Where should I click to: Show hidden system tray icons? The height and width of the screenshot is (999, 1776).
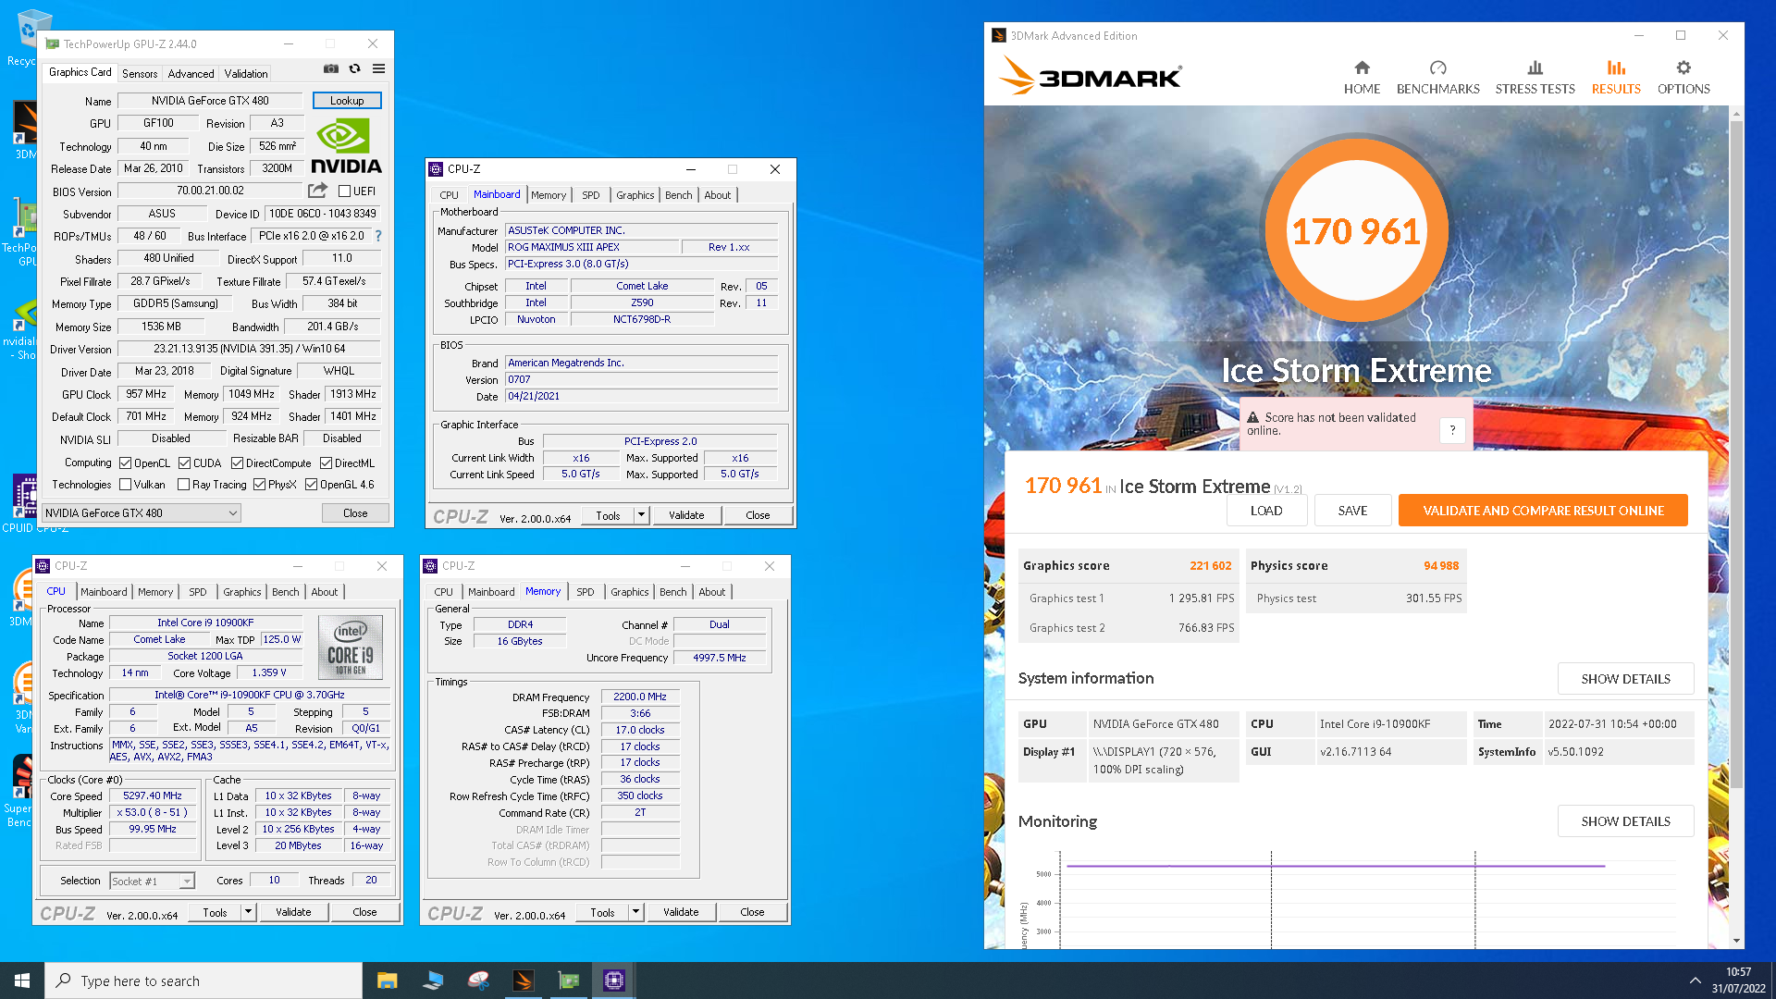coord(1695,980)
